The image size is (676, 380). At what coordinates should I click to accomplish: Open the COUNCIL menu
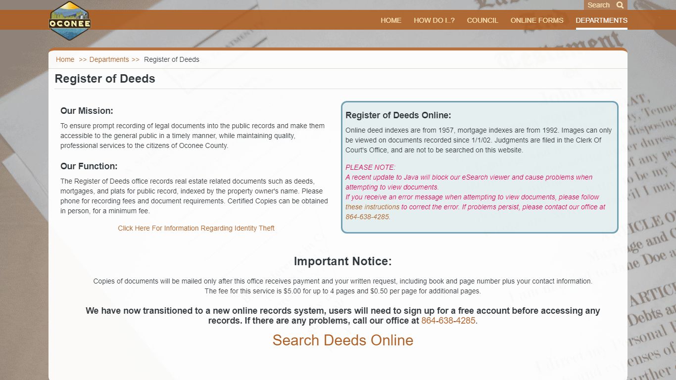(483, 20)
